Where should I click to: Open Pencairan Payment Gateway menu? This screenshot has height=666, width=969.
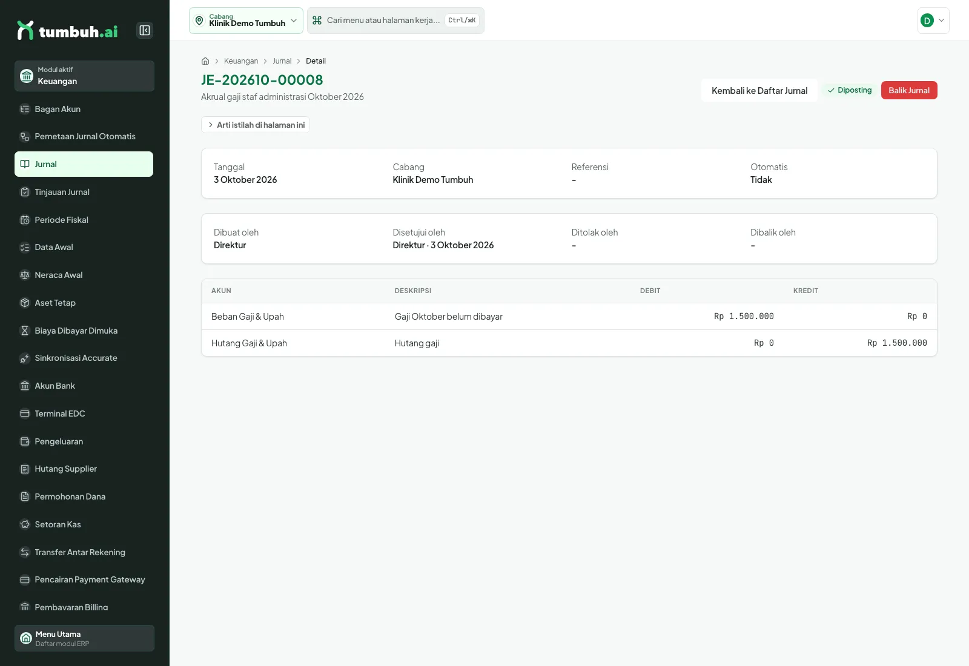84,580
